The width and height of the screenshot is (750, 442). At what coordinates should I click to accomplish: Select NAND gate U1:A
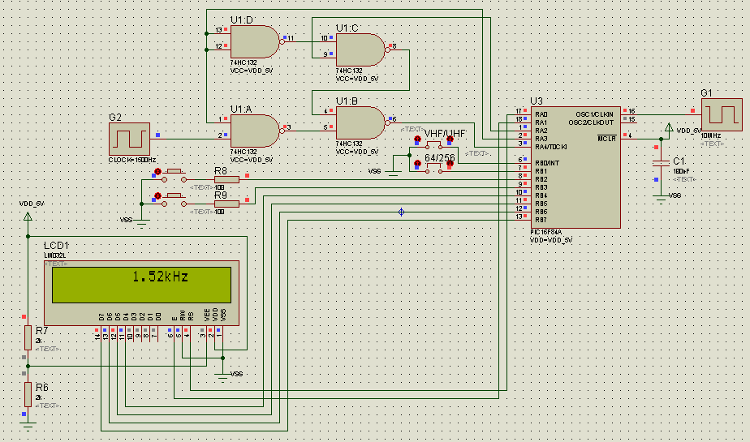click(x=256, y=131)
